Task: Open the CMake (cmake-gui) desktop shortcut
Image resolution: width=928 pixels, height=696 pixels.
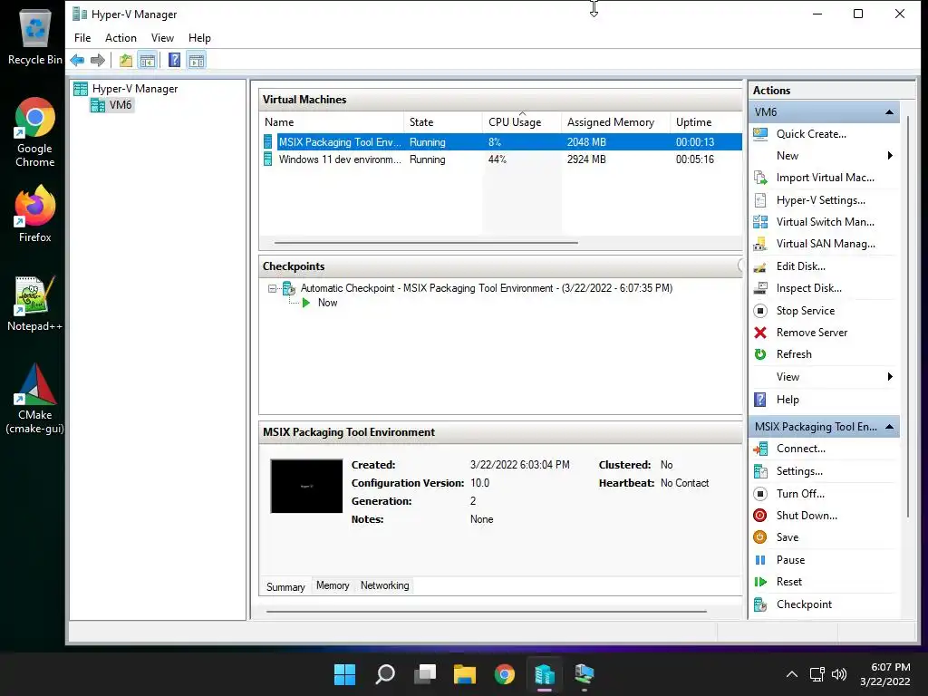Action: pyautogui.click(x=34, y=399)
